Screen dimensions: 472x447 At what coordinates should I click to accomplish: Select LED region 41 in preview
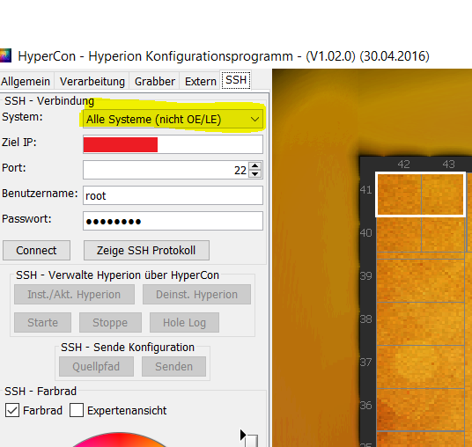click(420, 194)
